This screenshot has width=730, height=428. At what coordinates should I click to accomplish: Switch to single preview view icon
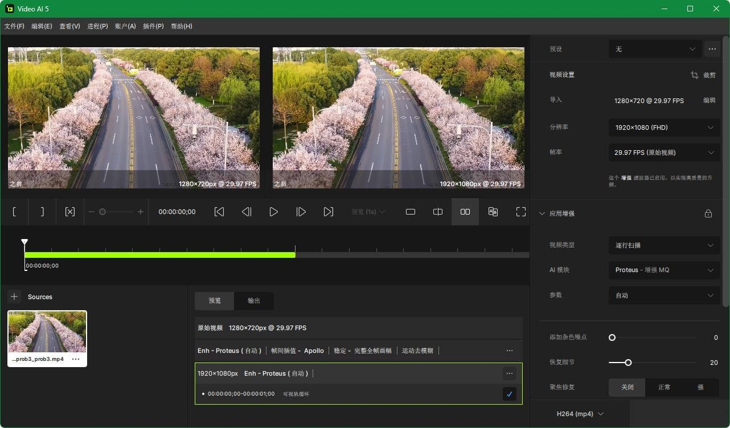point(411,212)
